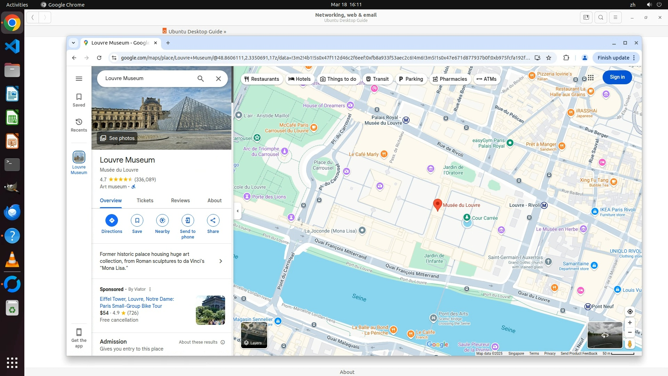Click the Share place icon
Screen dimensions: 668x376
[213, 220]
